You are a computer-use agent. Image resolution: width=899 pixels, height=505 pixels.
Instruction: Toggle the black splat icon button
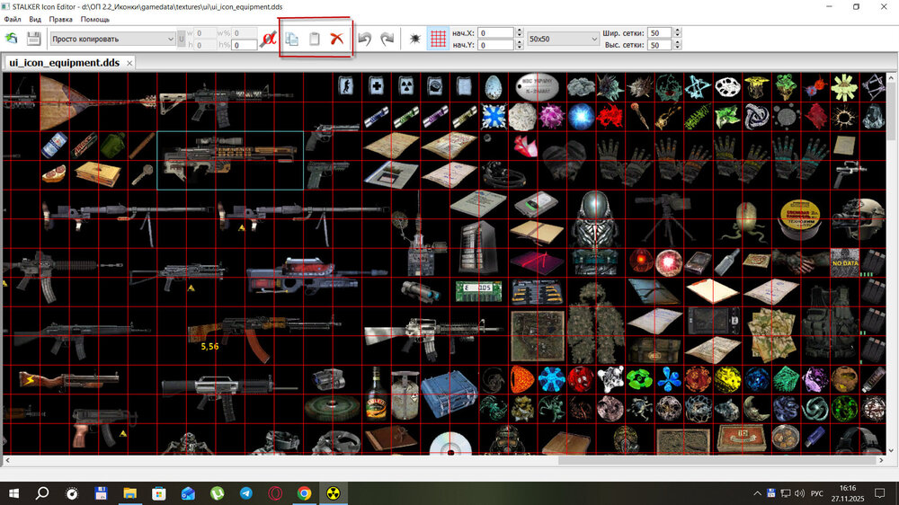[x=414, y=39]
